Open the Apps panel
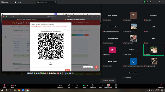Viewport: 165px width, 92px height. [x=100, y=86]
